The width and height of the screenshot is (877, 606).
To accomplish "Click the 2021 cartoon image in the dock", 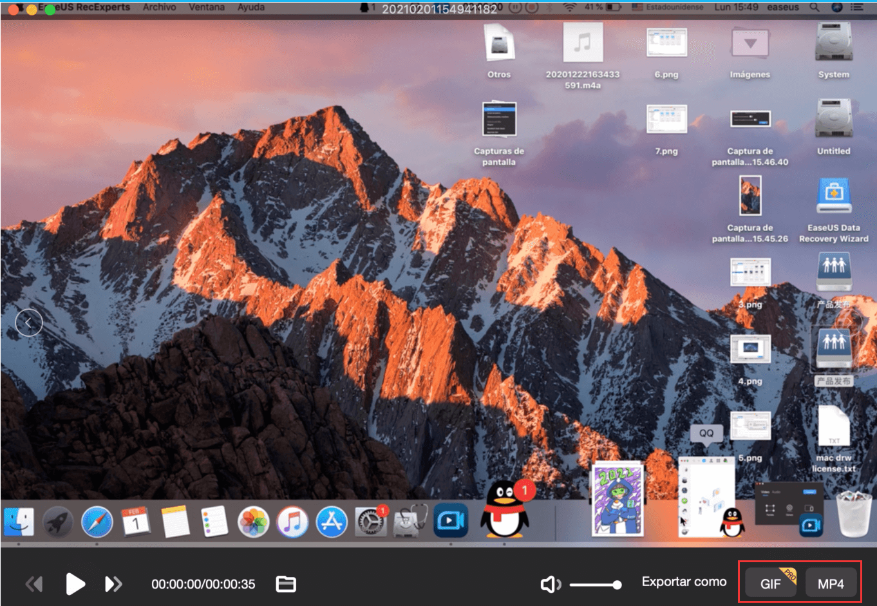I will [x=618, y=500].
